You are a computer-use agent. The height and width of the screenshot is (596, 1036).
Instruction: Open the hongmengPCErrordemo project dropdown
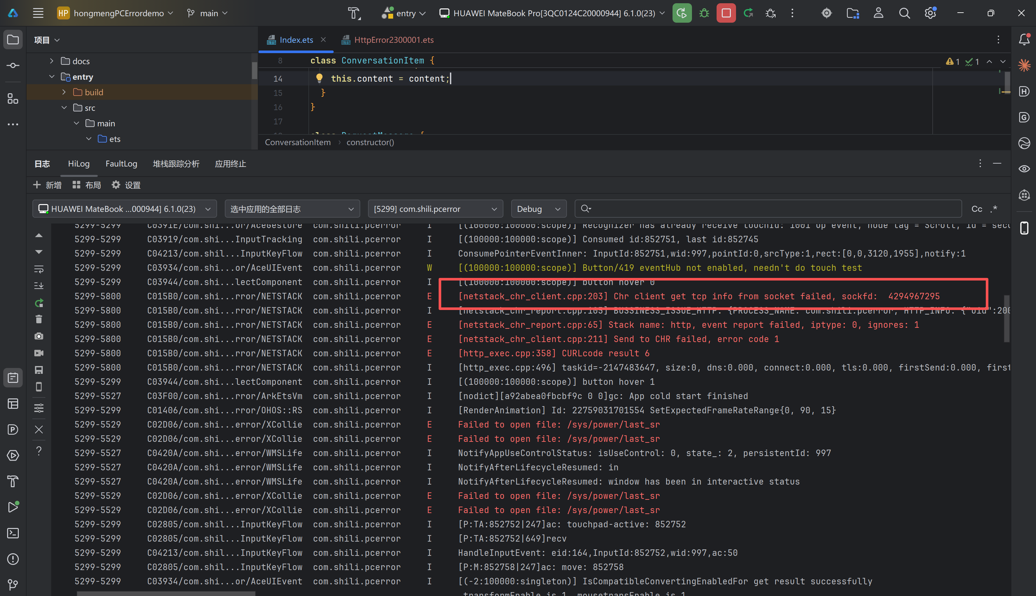pos(115,13)
